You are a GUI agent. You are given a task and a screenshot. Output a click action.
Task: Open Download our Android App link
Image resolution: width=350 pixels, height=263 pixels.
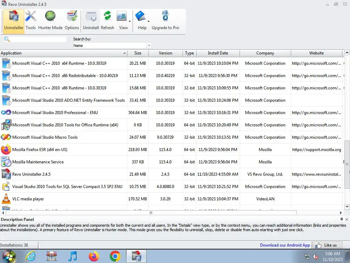tap(285, 245)
